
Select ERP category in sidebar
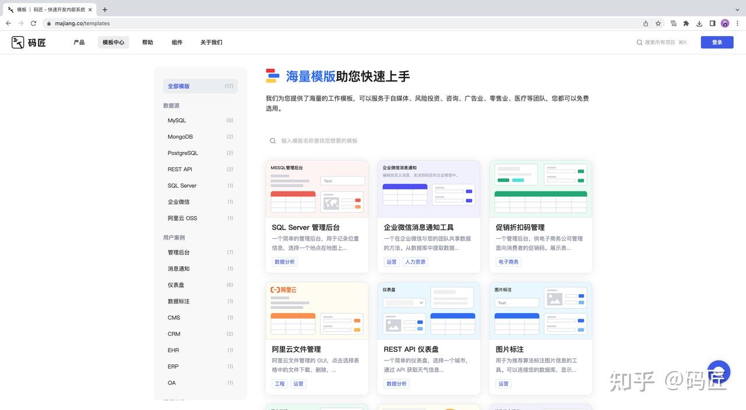[x=200, y=367]
